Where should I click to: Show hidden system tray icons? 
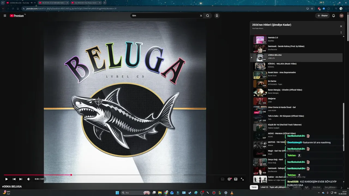pyautogui.click(x=319, y=193)
